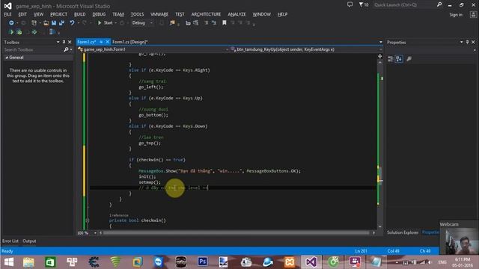Open the PROJECT menu
The height and width of the screenshot is (269, 479).
(58, 14)
